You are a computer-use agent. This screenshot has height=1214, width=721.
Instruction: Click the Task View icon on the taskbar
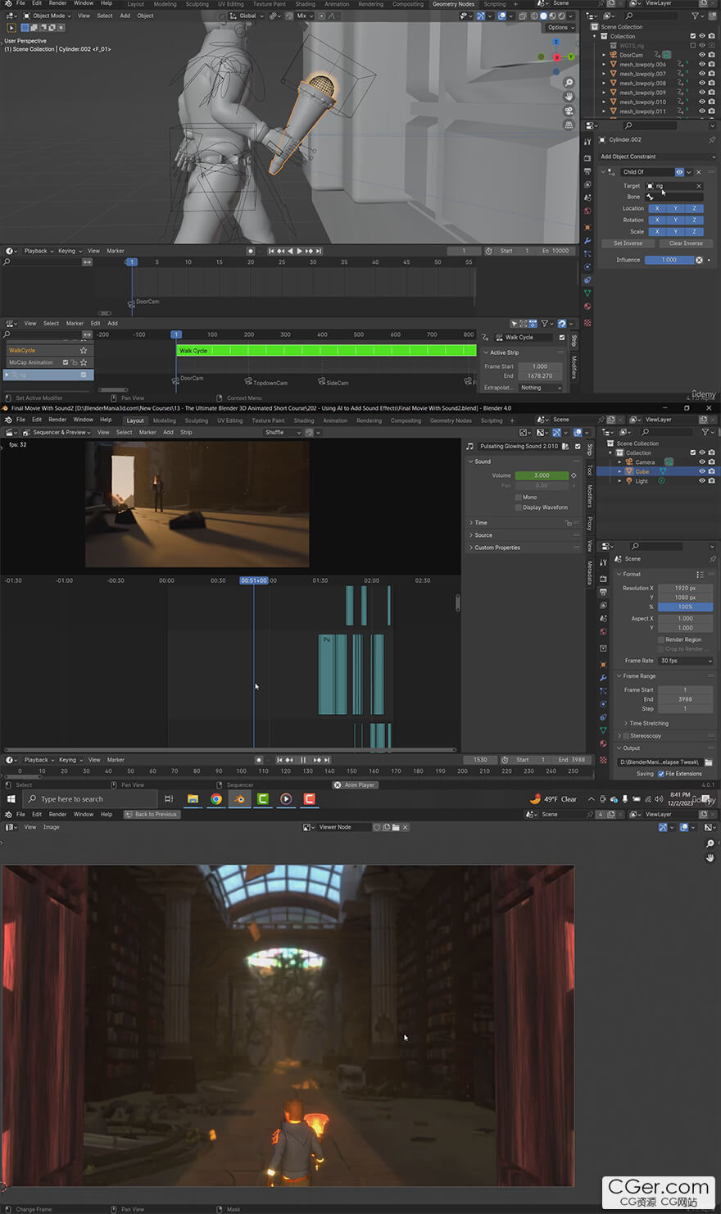coord(169,798)
